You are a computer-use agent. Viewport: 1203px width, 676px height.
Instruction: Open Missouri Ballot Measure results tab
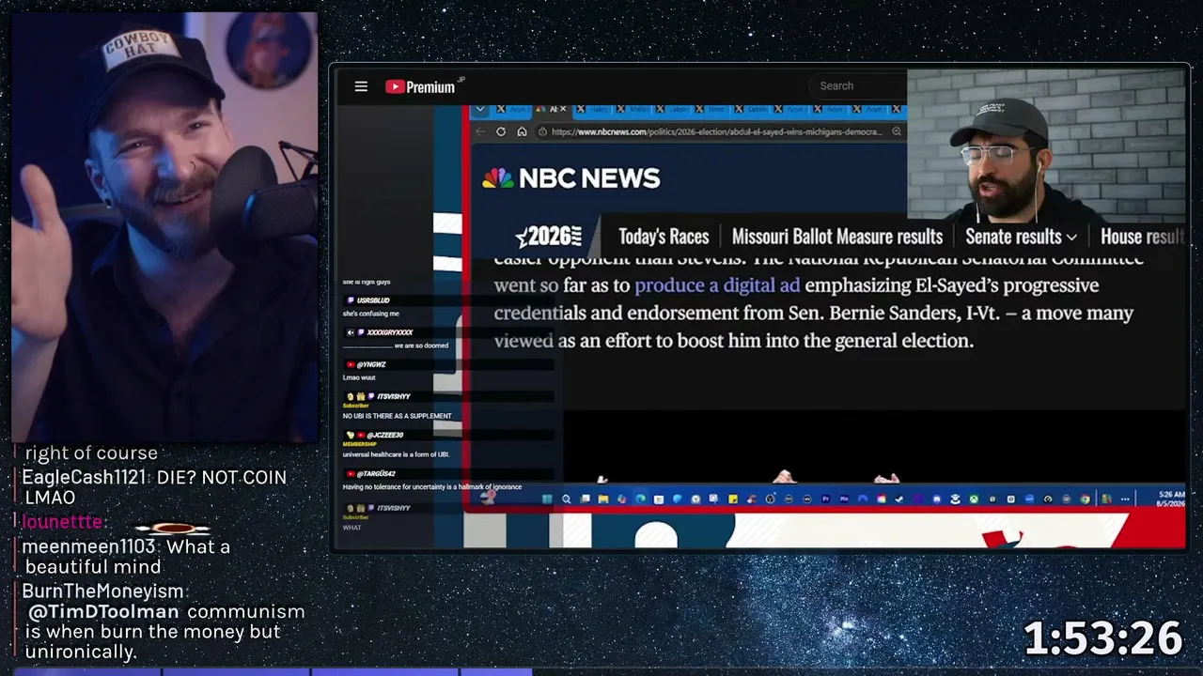pos(837,237)
